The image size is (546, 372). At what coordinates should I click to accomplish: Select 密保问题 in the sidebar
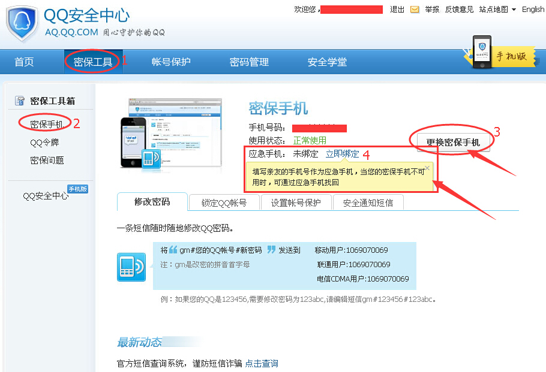coord(47,161)
